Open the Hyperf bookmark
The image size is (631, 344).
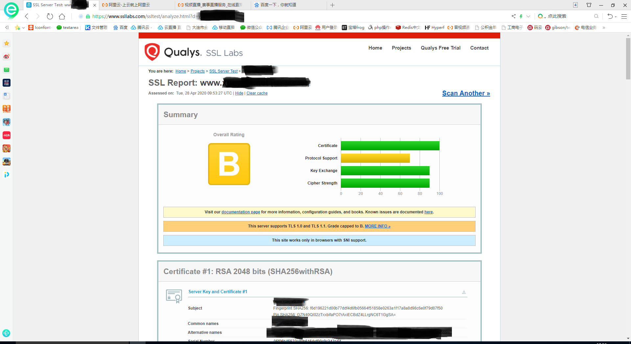click(434, 28)
